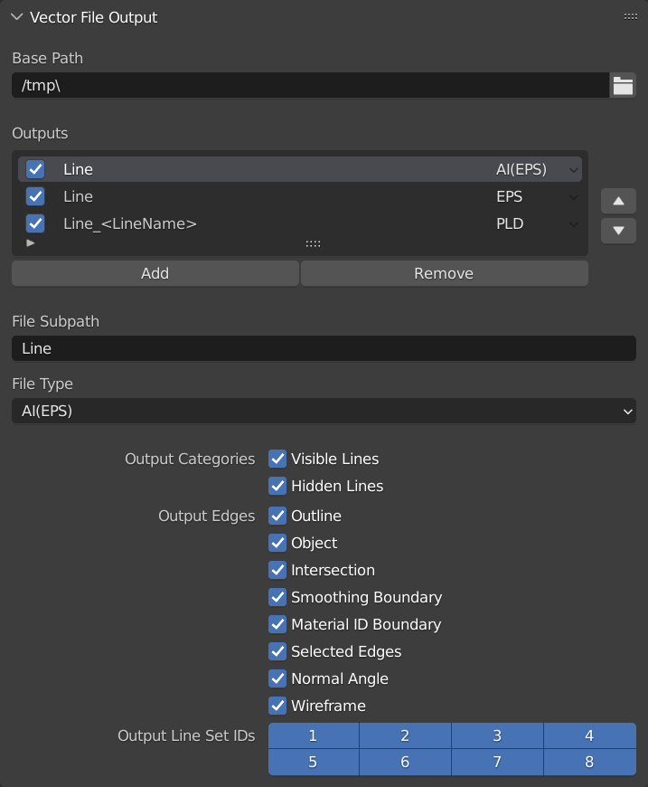Screen dimensions: 648x787
Task: Grab the panel drag handle dots
Action: (631, 15)
